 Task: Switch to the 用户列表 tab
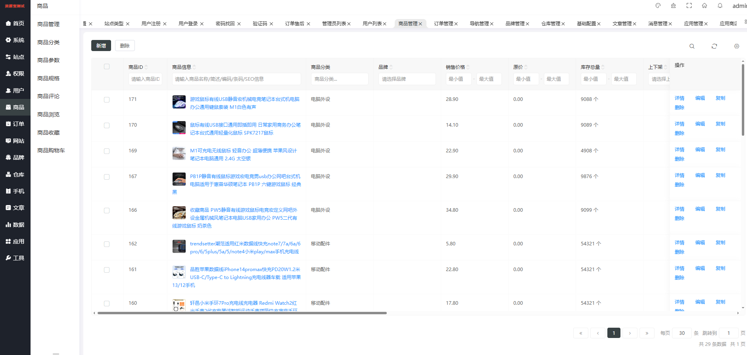(x=372, y=24)
